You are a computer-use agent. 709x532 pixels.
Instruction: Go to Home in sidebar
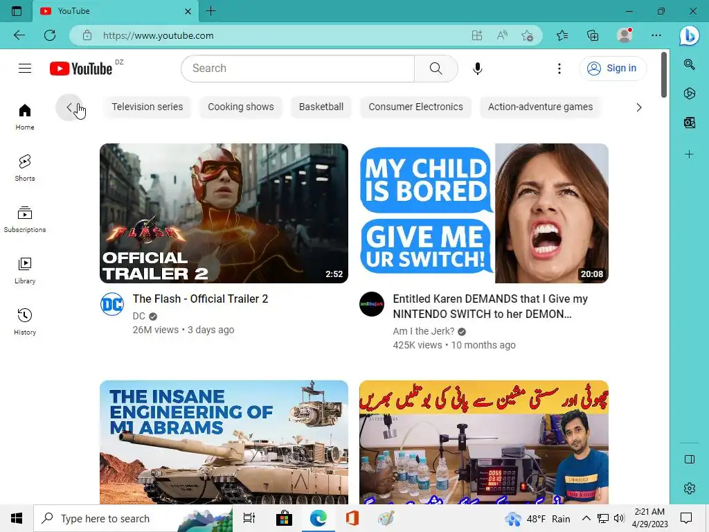25,116
